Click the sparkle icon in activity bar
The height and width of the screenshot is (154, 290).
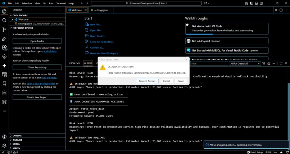(4, 65)
